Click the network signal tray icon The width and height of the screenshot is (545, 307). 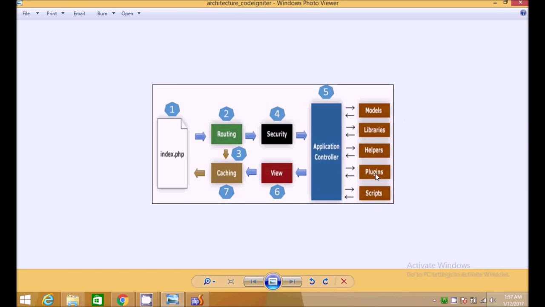(x=483, y=301)
